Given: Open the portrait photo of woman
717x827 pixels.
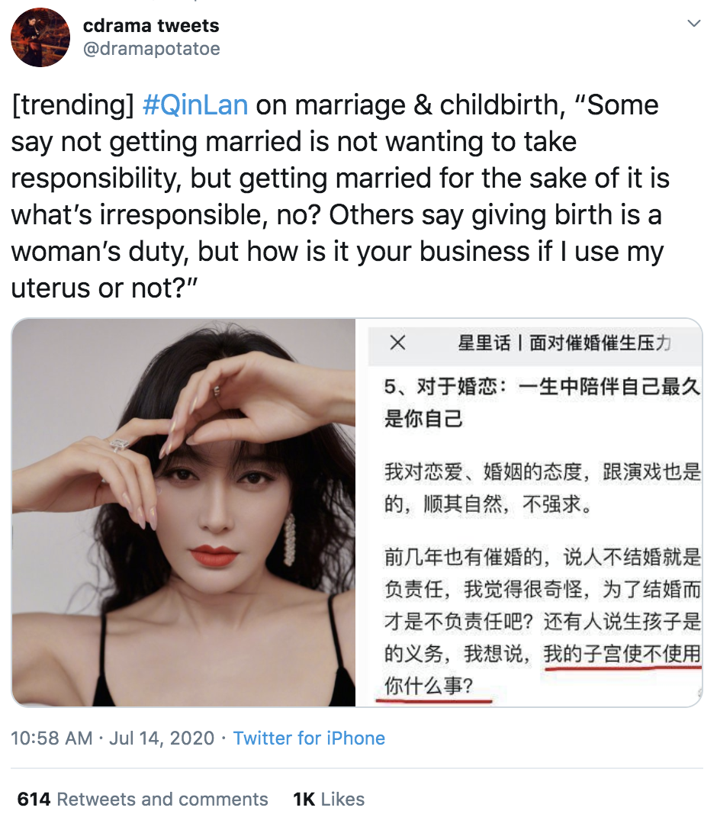Looking at the screenshot, I should (184, 512).
